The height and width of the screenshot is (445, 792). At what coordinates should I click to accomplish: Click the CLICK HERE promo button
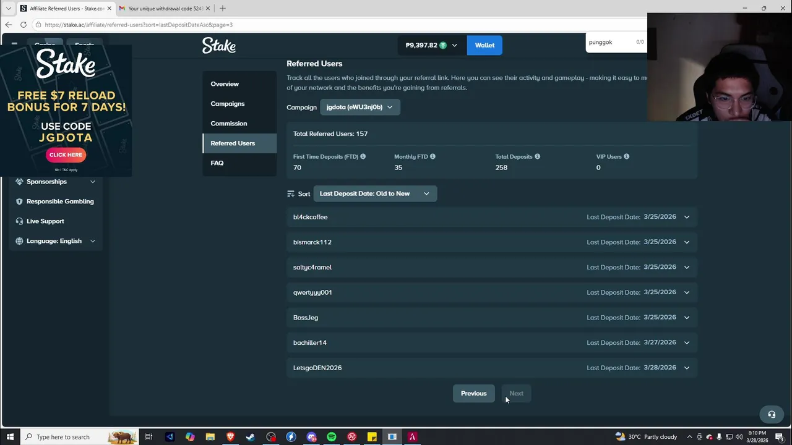point(66,155)
